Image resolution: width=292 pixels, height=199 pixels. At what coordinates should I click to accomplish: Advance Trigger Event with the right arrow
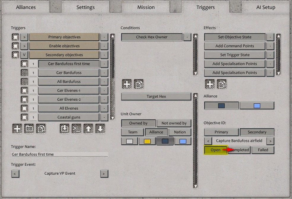pyautogui.click(x=104, y=173)
